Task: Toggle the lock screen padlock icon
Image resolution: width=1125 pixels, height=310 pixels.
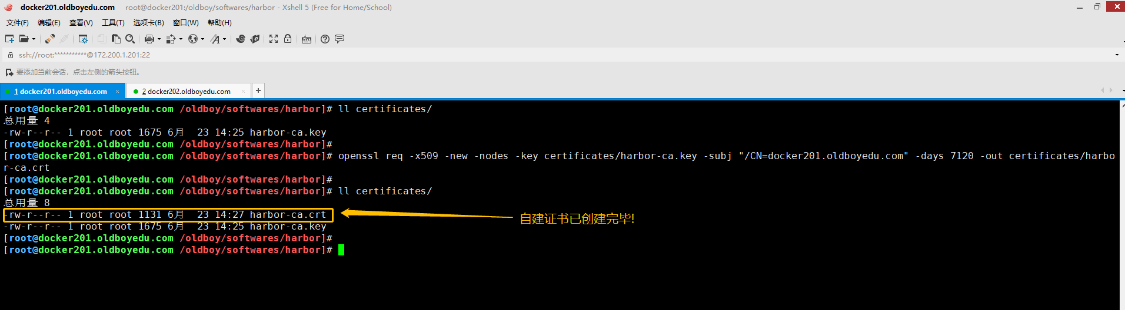Action: pos(288,39)
